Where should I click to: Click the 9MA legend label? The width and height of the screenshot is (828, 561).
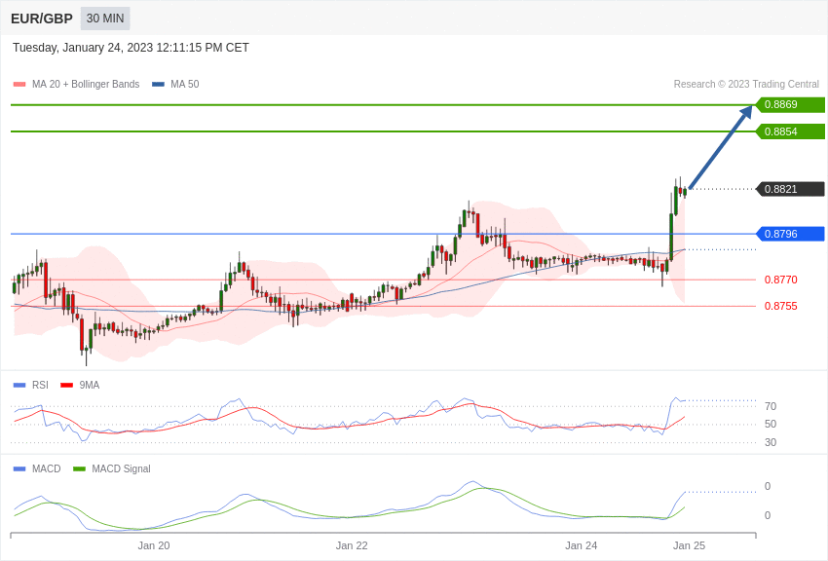90,386
